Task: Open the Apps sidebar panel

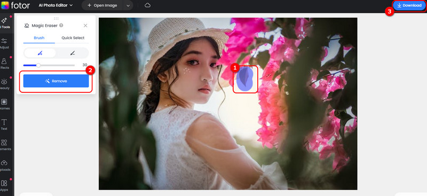Action: tap(4, 186)
